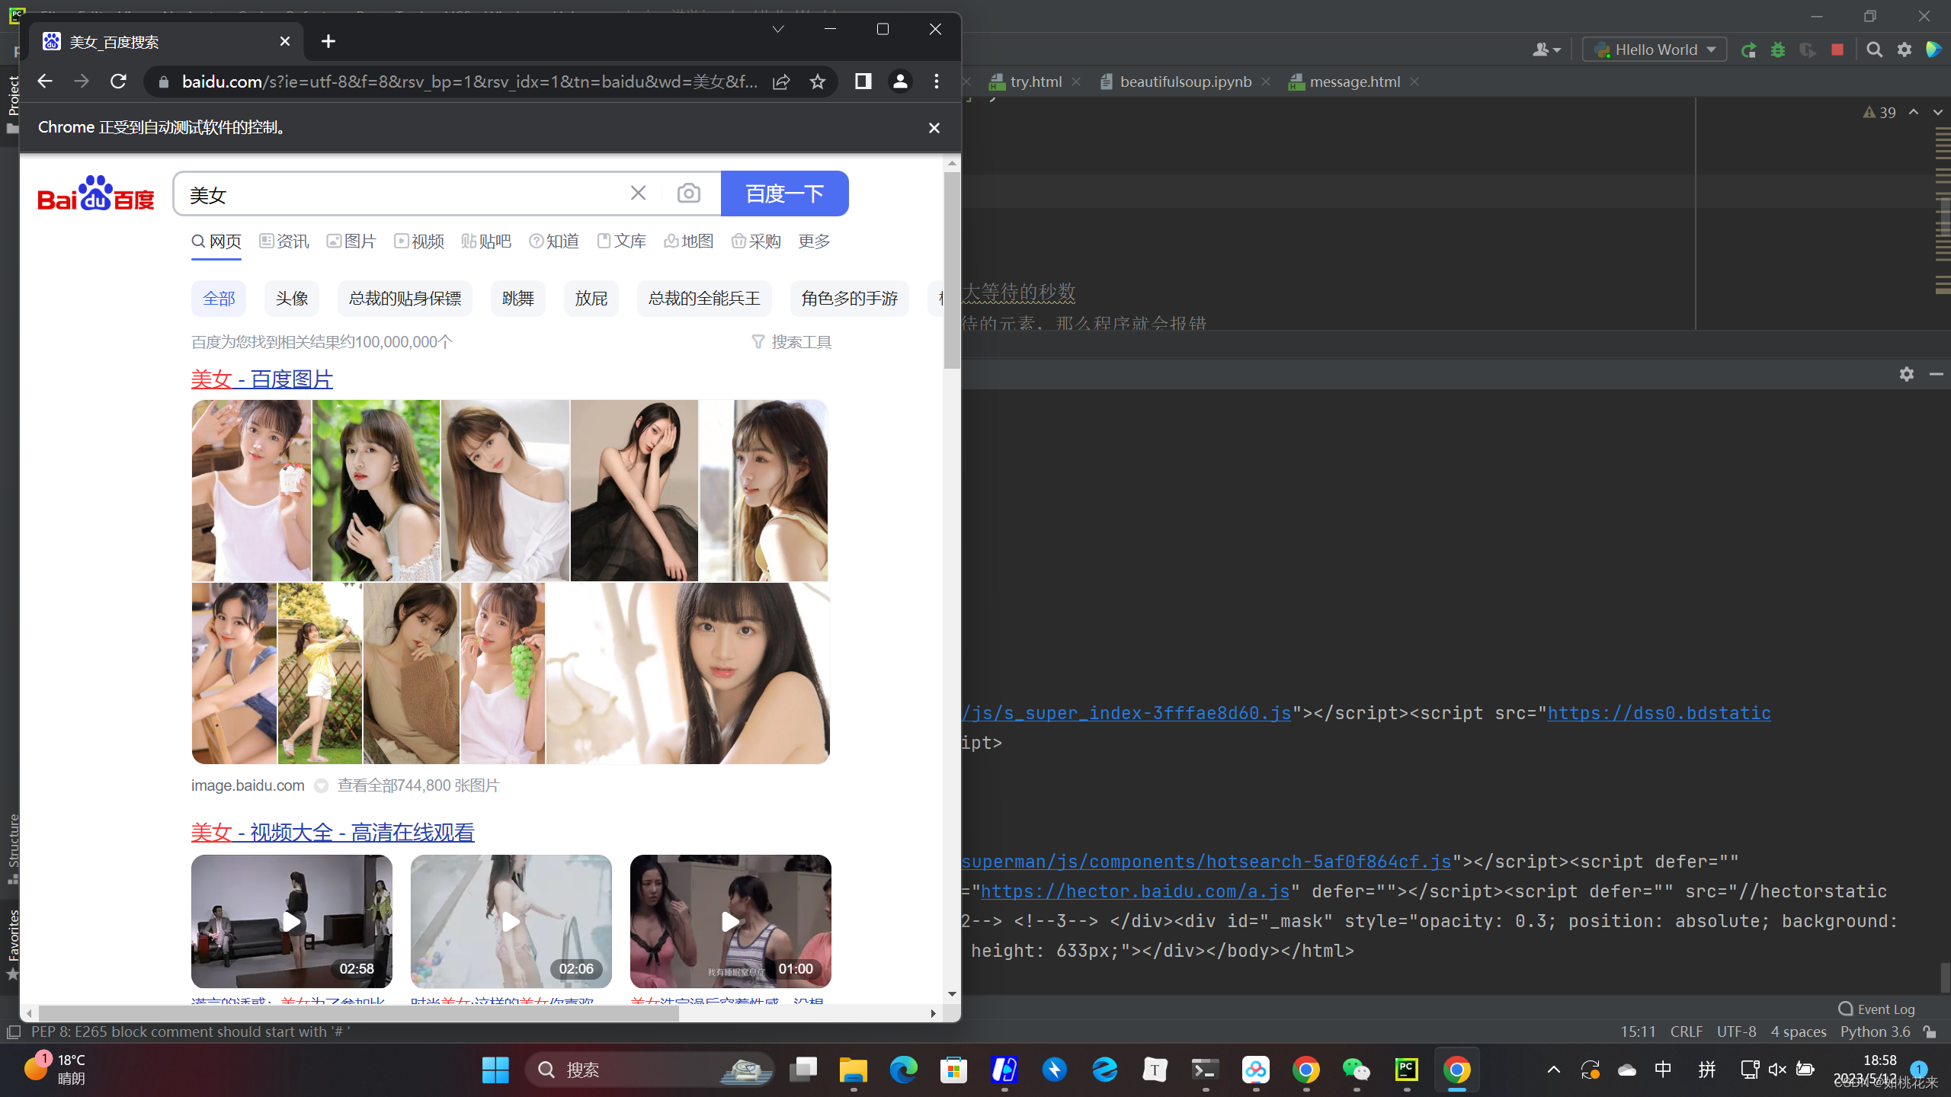Switch to message.html editor tab
The image size is (1951, 1097).
[1354, 82]
